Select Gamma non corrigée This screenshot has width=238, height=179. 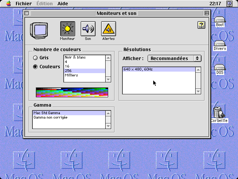tap(69, 117)
